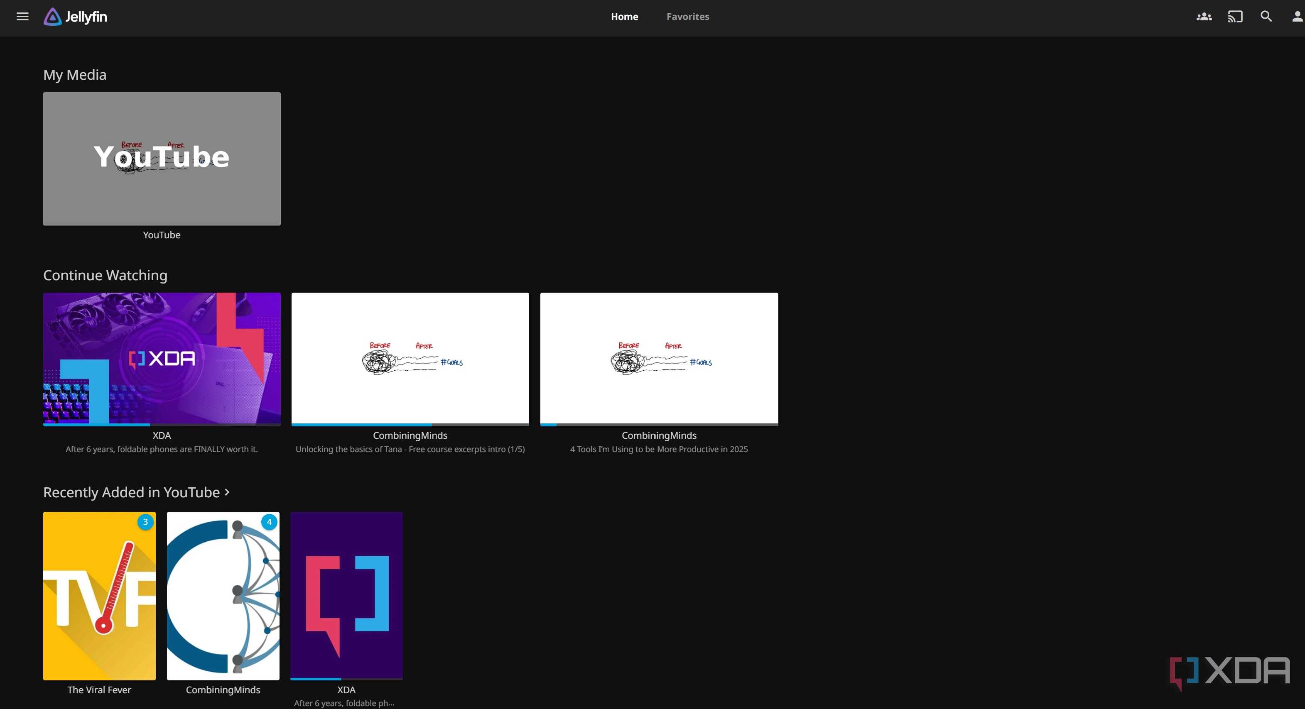The image size is (1305, 709).
Task: Open The Viral Fever poster
Action: tap(99, 596)
